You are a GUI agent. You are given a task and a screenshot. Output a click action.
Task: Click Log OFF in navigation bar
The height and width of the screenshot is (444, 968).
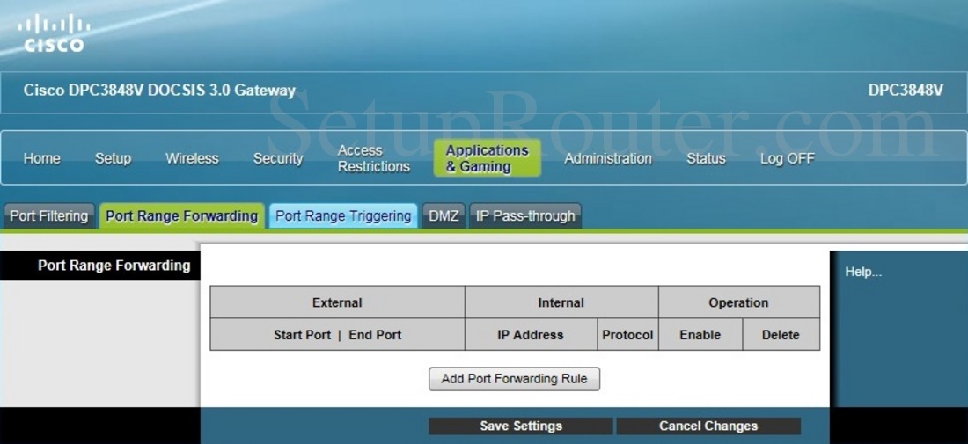[787, 158]
